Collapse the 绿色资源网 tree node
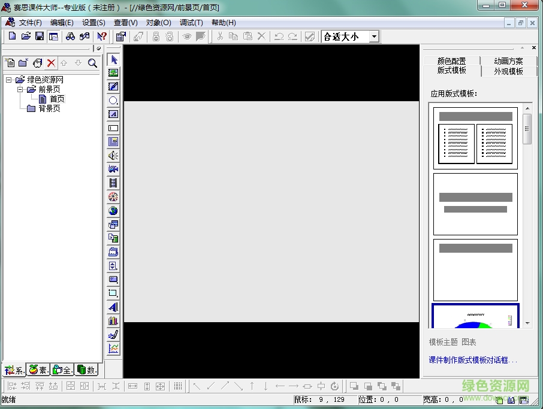The image size is (543, 409). 8,80
